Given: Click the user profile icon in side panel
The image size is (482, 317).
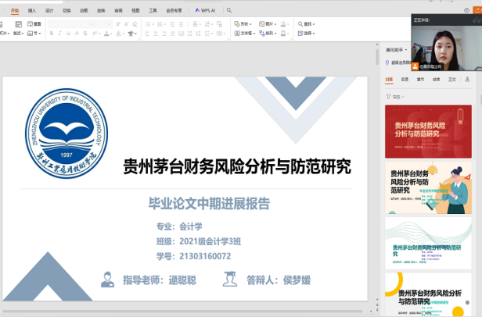Looking at the screenshot, I should point(468,79).
